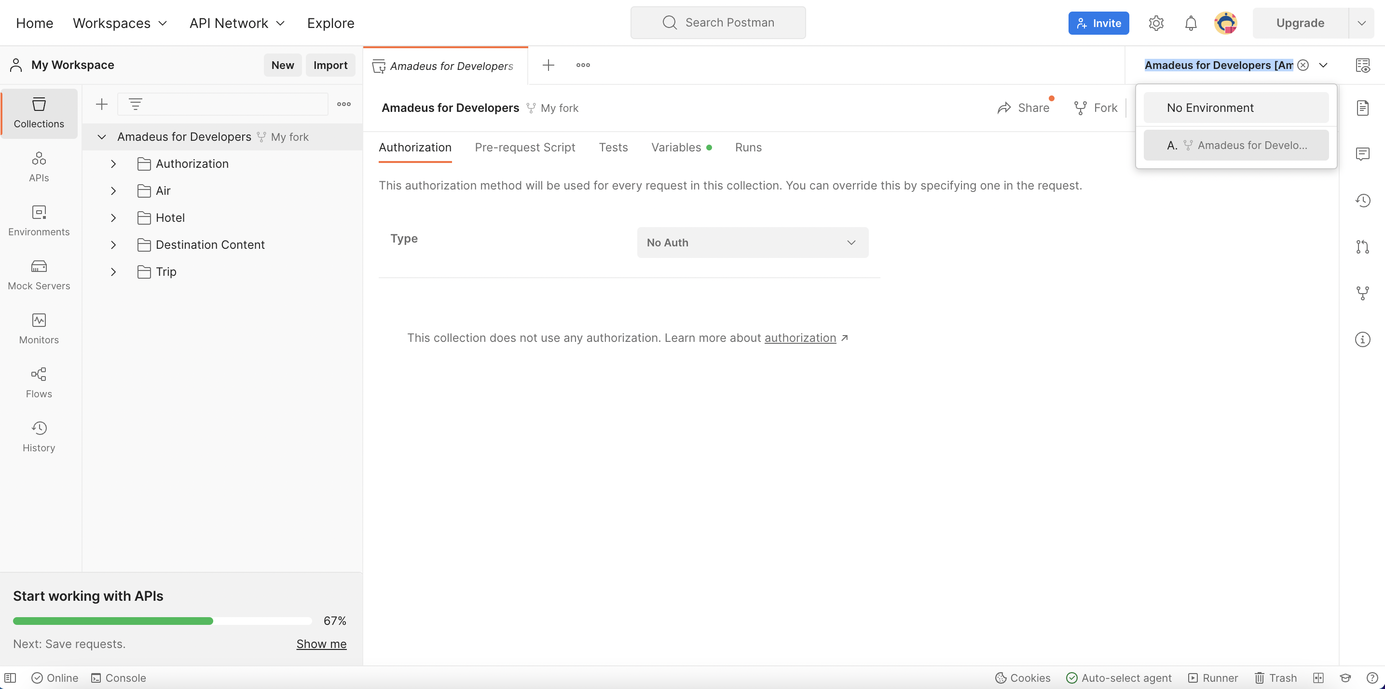Viewport: 1385px width, 689px height.
Task: Expand the Trip folder
Action: tap(113, 272)
